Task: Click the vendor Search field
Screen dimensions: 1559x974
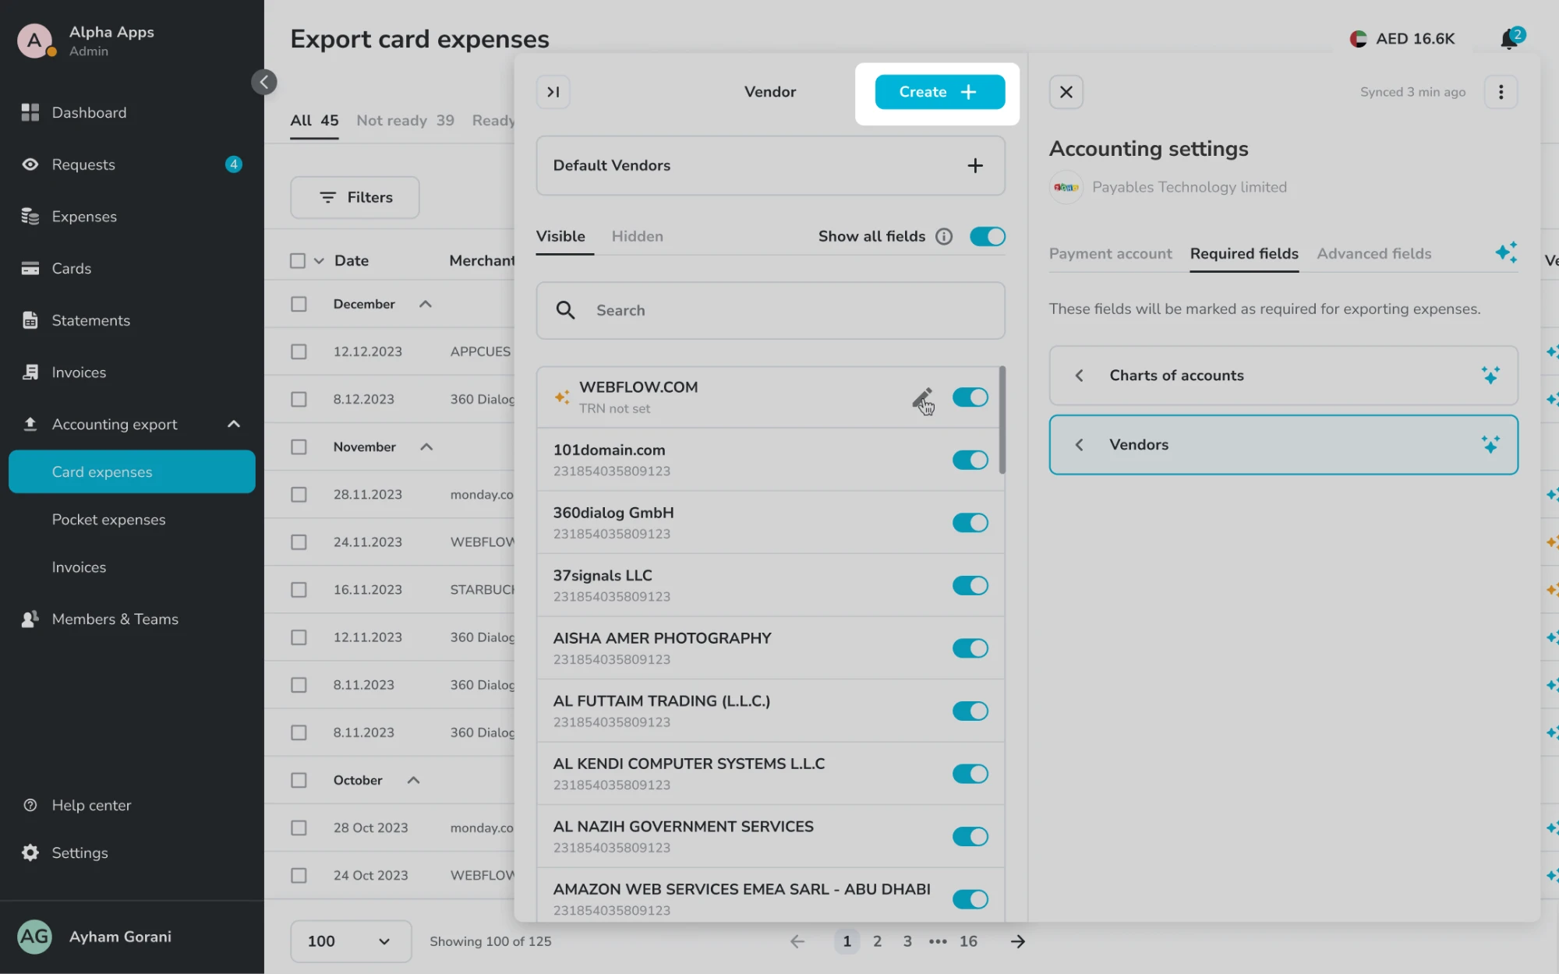Action: [770, 310]
